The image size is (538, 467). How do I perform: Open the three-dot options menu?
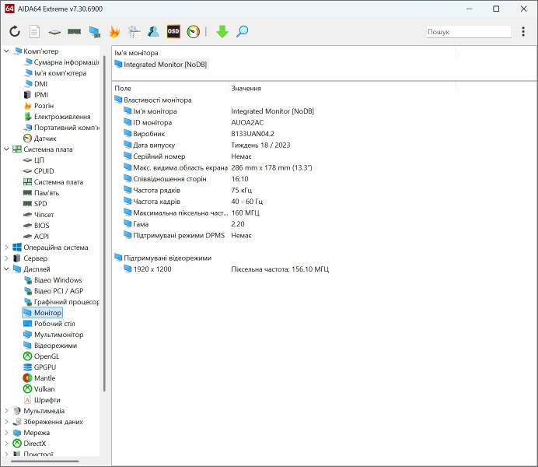(523, 32)
